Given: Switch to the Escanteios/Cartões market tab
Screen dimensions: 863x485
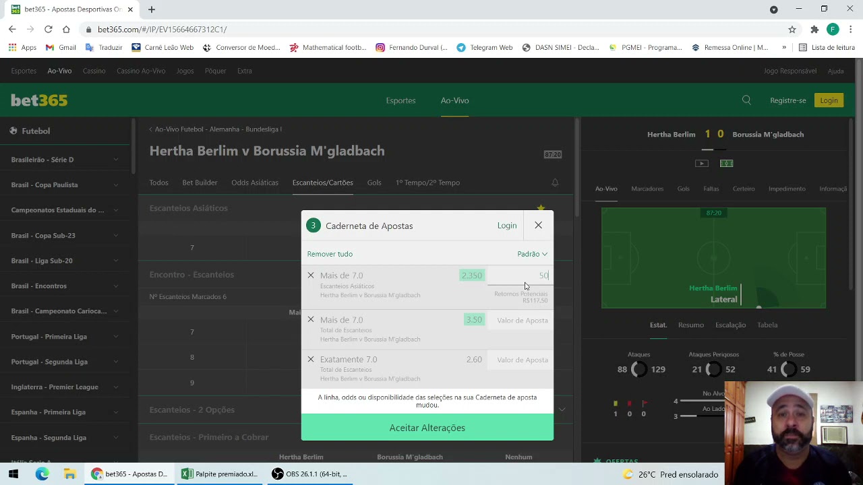Looking at the screenshot, I should pos(322,183).
